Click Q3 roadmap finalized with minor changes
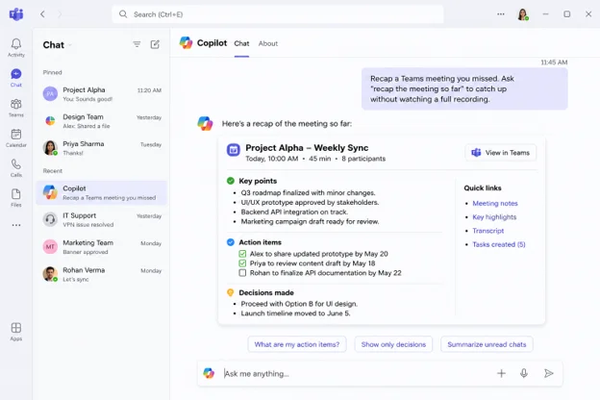600x400 pixels. [308, 192]
